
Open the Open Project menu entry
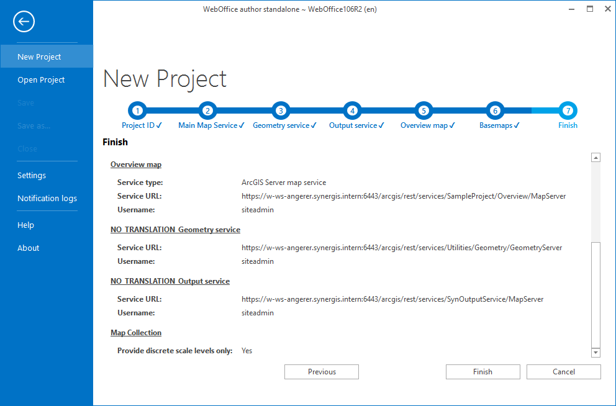[41, 79]
